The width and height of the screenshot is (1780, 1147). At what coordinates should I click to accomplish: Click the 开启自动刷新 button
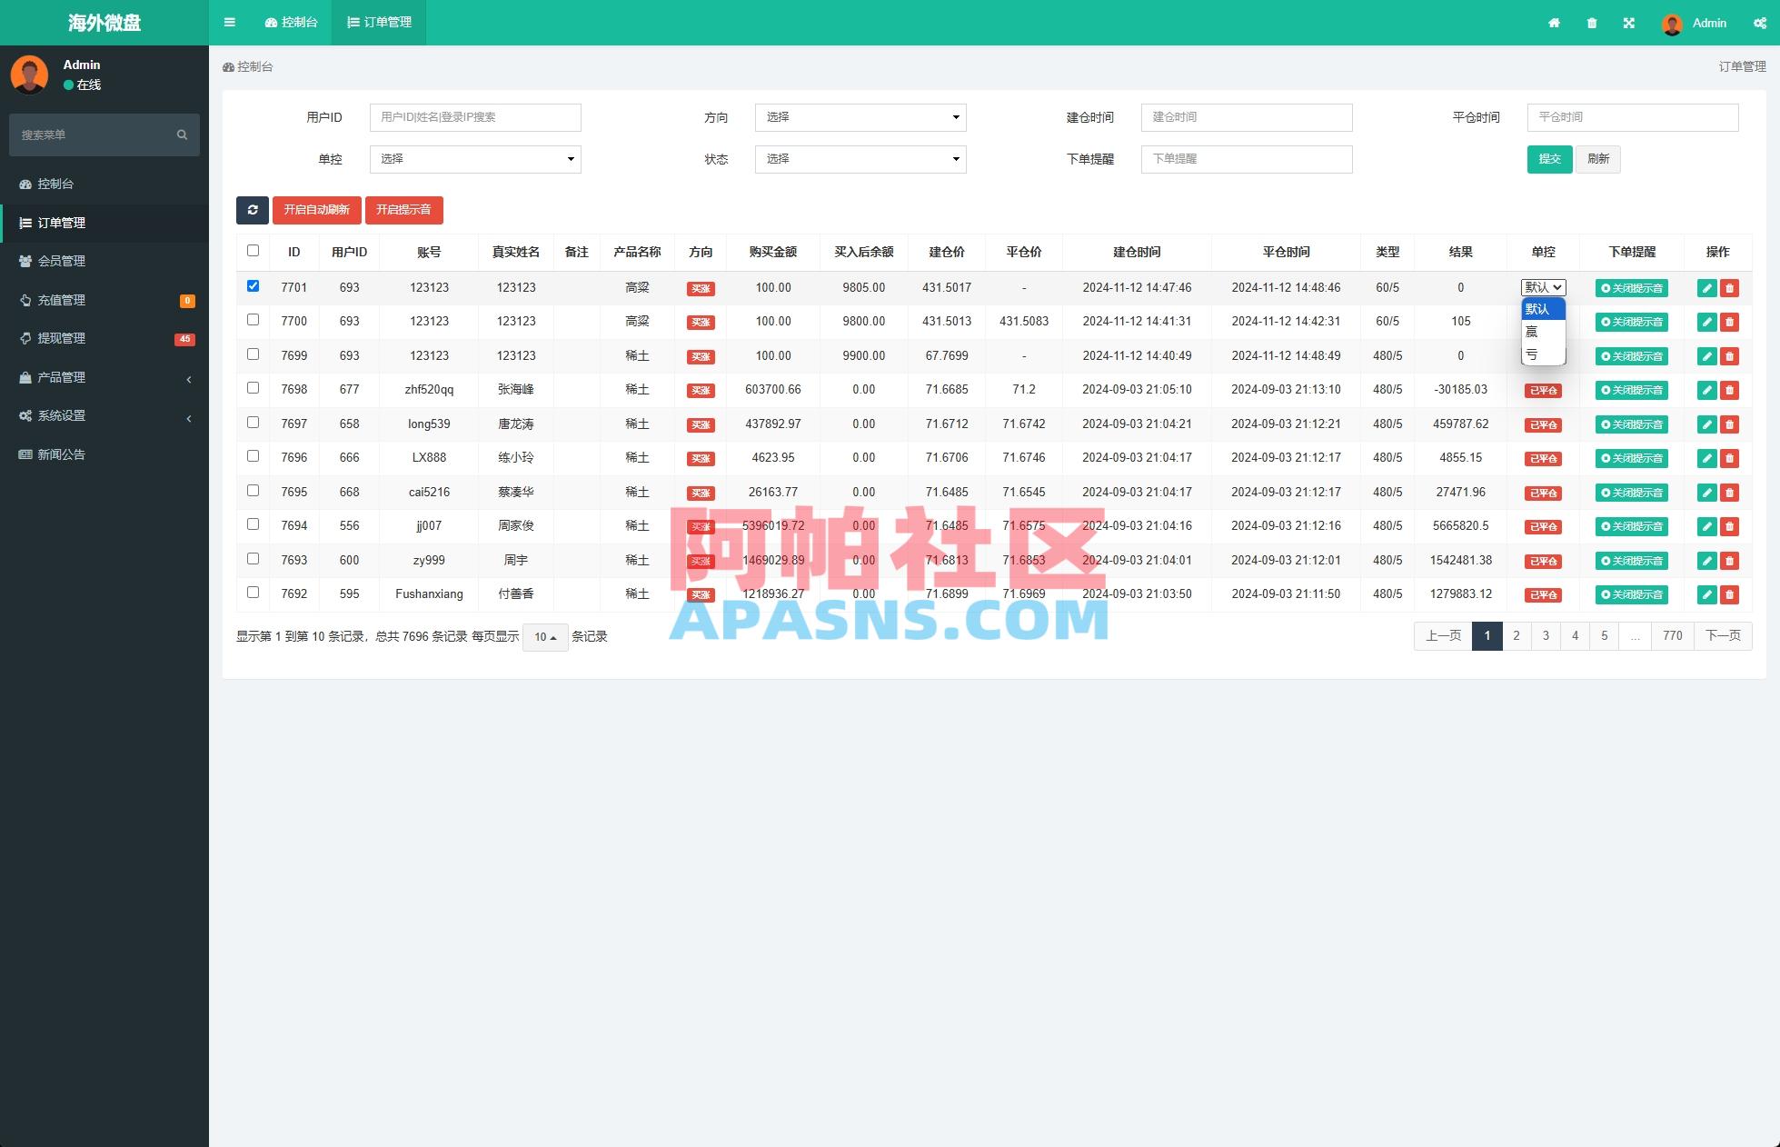click(x=316, y=210)
